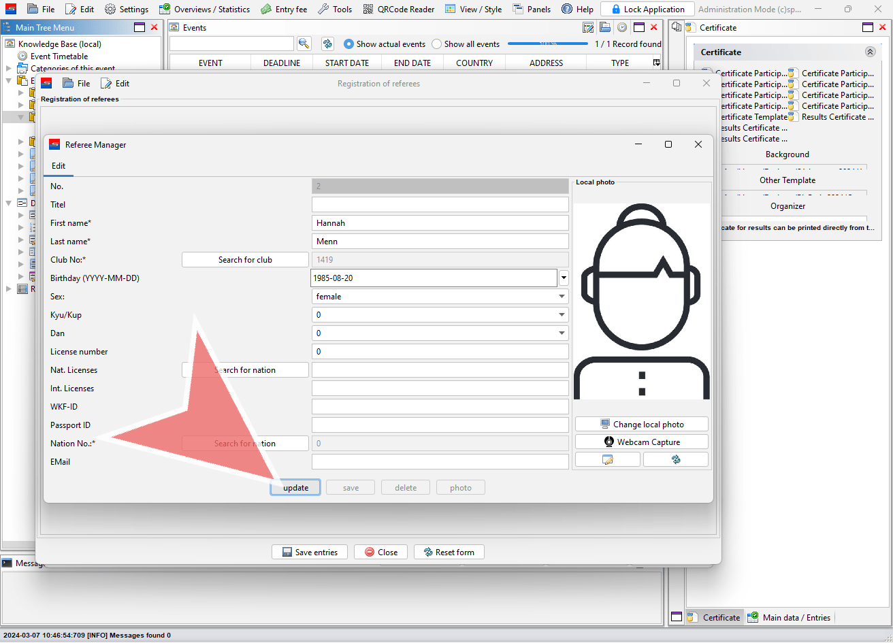Open the column chooser icon next to TYPE
This screenshot has width=893, height=643.
pyautogui.click(x=656, y=63)
